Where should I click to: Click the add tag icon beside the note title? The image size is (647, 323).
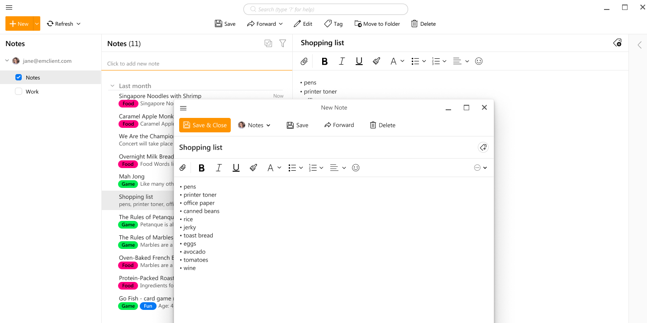[483, 147]
